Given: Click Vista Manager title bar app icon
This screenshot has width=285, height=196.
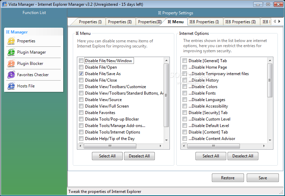Looking at the screenshot, I should point(4,4).
